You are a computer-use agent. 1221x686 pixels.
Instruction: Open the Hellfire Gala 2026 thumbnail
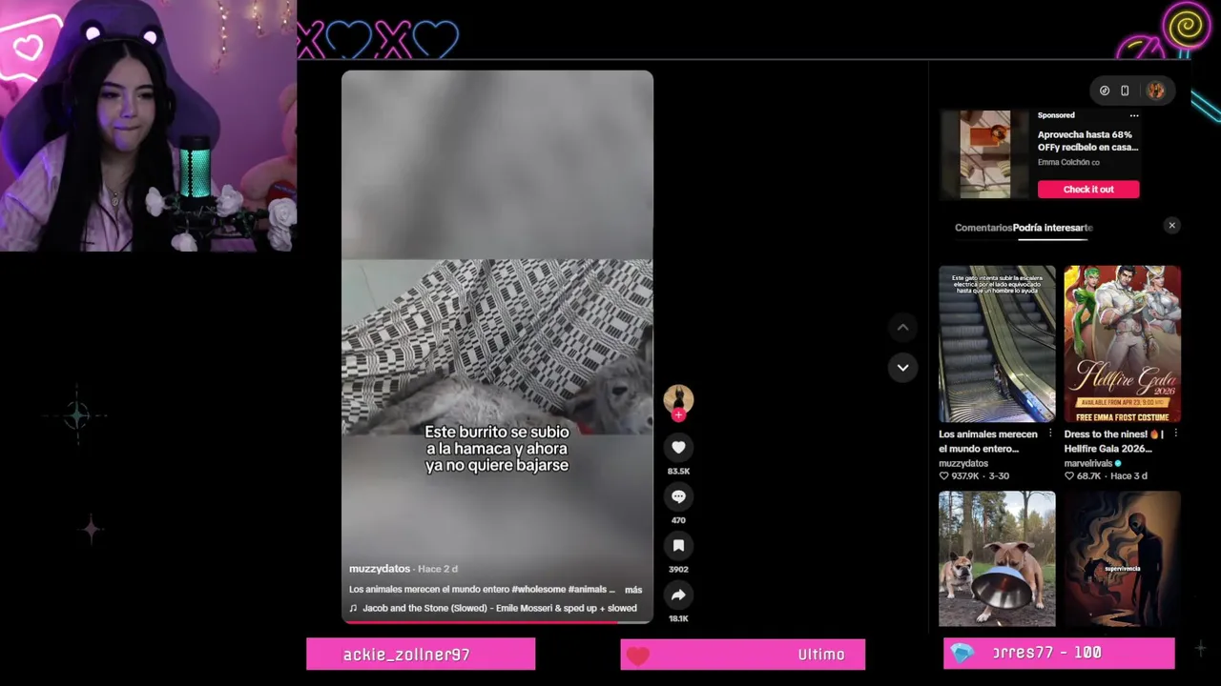point(1122,344)
